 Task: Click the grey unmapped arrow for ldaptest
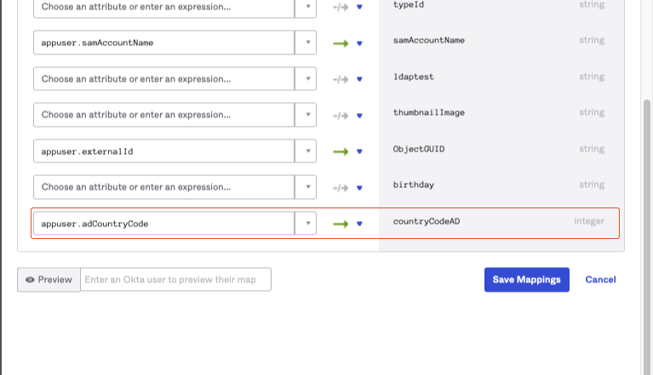341,78
